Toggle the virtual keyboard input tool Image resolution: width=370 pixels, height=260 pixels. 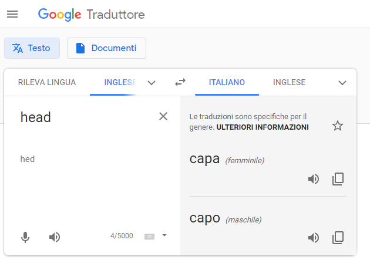tap(149, 237)
